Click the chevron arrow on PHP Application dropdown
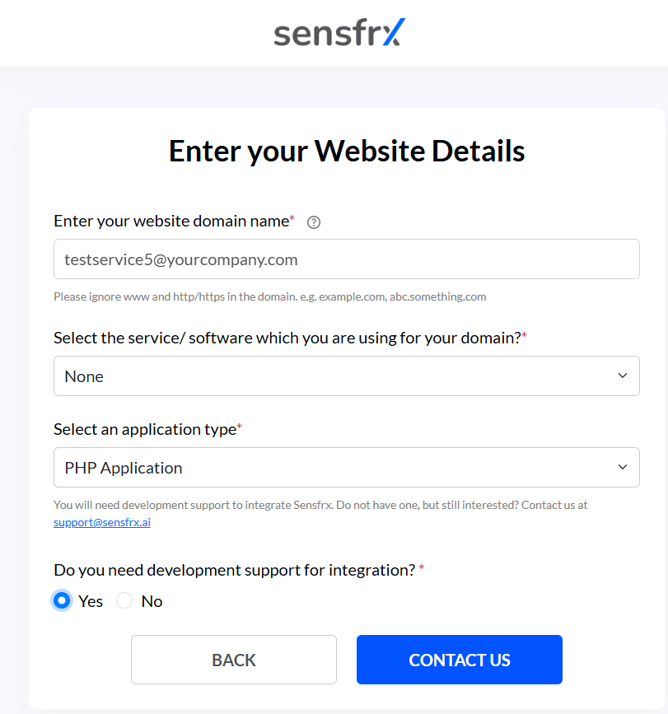668x714 pixels. (623, 467)
